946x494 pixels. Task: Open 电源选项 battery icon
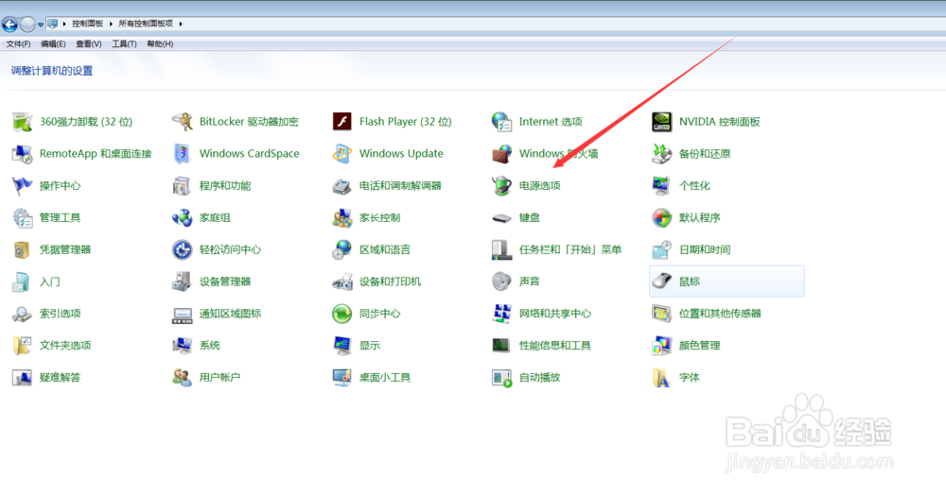501,185
